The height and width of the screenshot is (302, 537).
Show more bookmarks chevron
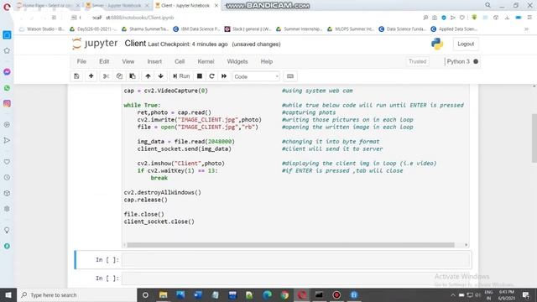coord(526,29)
